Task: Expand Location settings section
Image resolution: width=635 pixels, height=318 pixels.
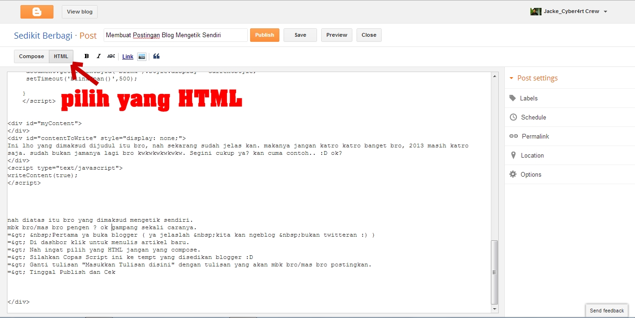Action: (569, 155)
